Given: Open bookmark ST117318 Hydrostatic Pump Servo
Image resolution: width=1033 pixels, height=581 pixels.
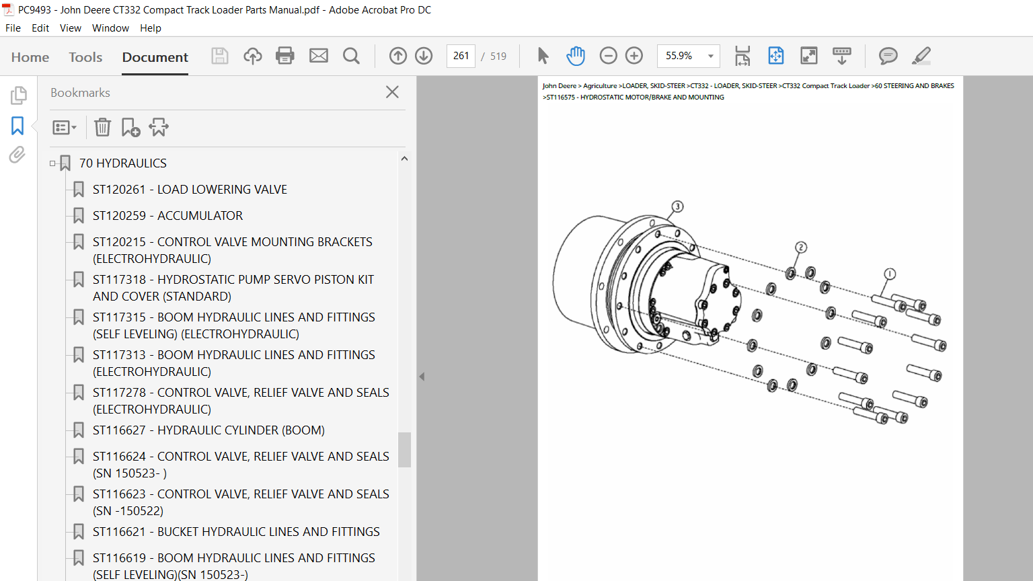Looking at the screenshot, I should point(233,288).
